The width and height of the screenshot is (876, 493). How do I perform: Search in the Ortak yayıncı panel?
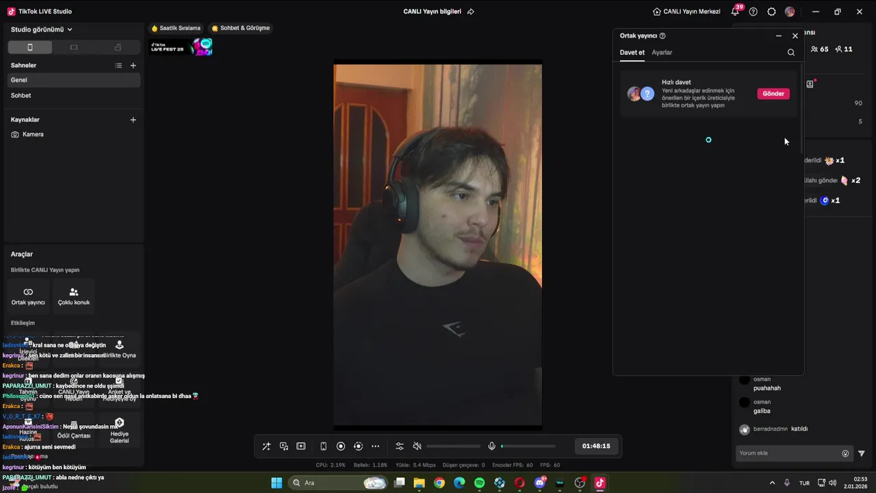click(x=791, y=52)
